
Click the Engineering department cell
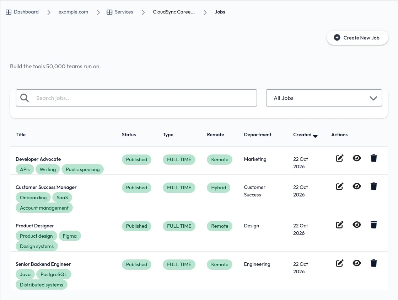(x=257, y=264)
